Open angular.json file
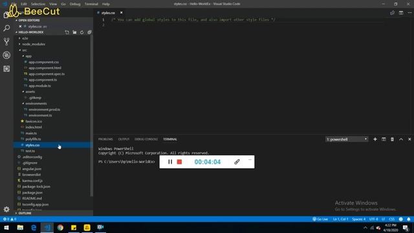Viewport: 414px width, 233px height. pyautogui.click(x=32, y=169)
